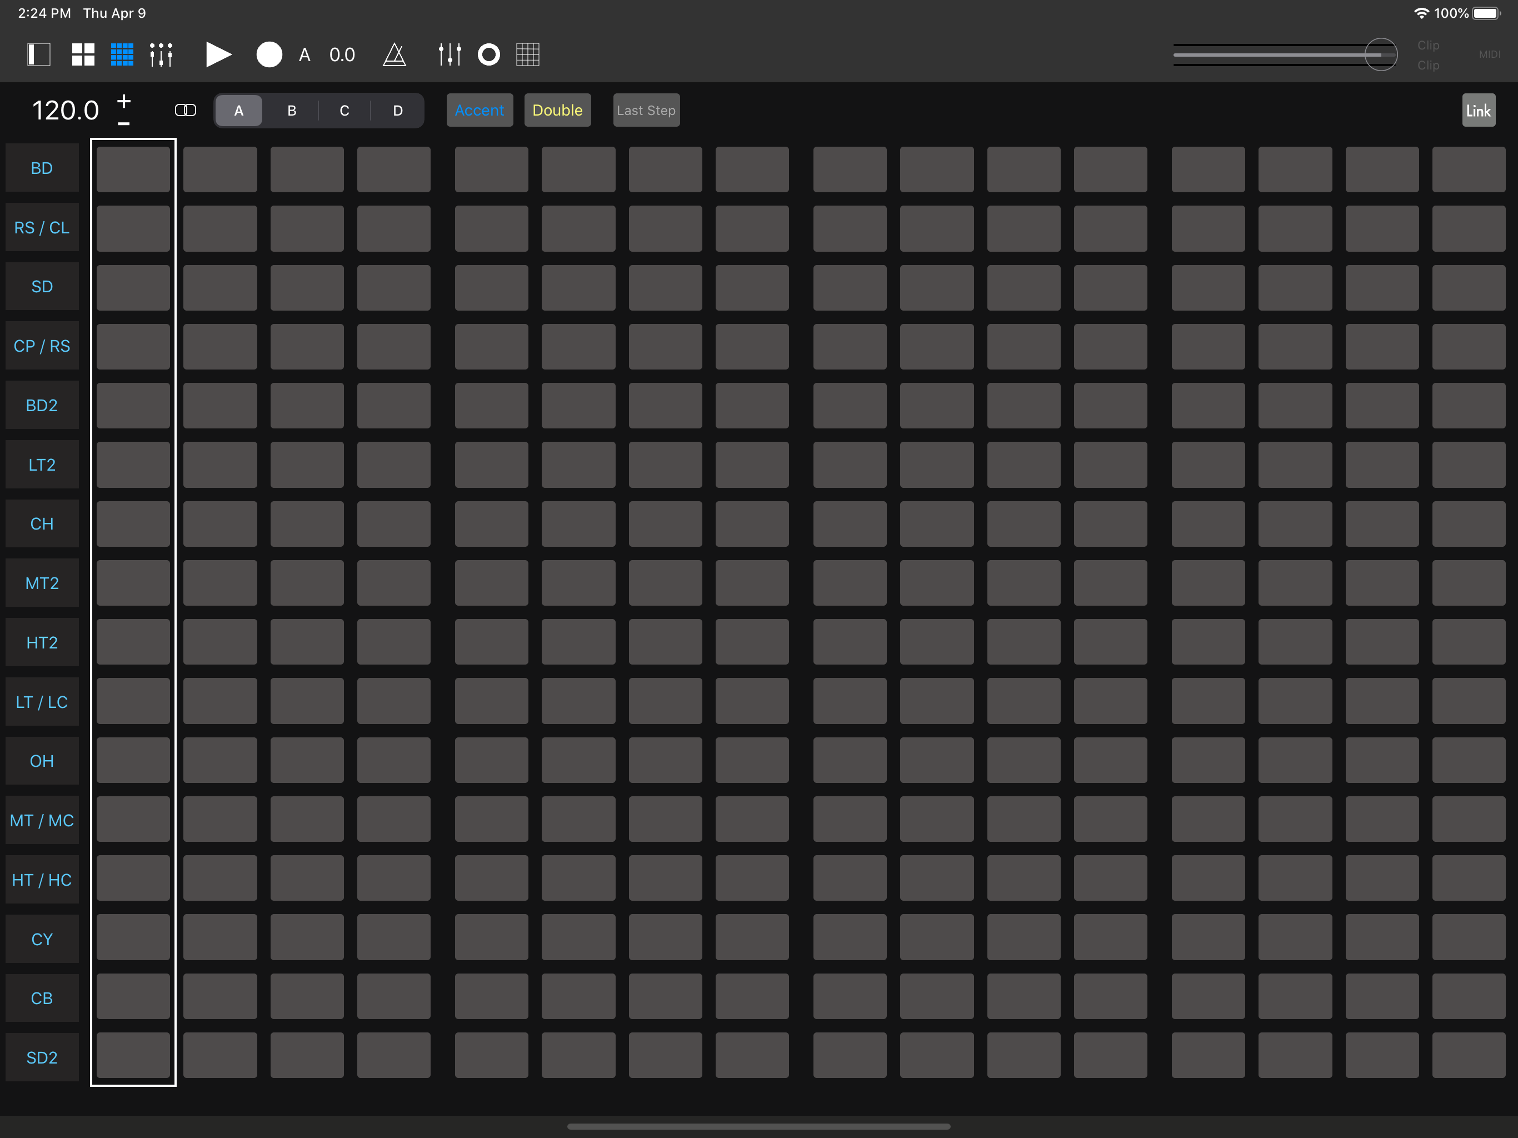Open the four-square pads view
The width and height of the screenshot is (1518, 1138).
tap(83, 54)
